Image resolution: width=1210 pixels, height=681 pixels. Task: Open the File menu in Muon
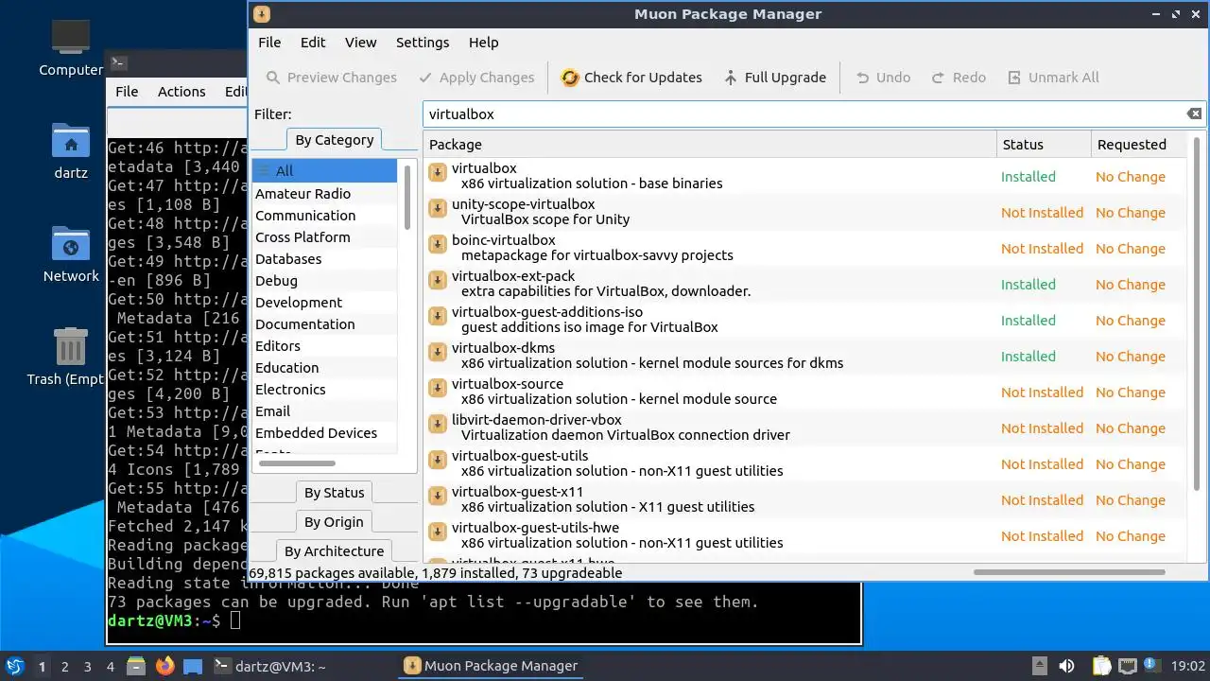[x=269, y=43]
